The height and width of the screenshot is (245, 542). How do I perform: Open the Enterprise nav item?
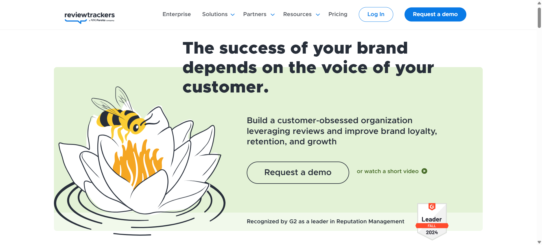tap(177, 14)
